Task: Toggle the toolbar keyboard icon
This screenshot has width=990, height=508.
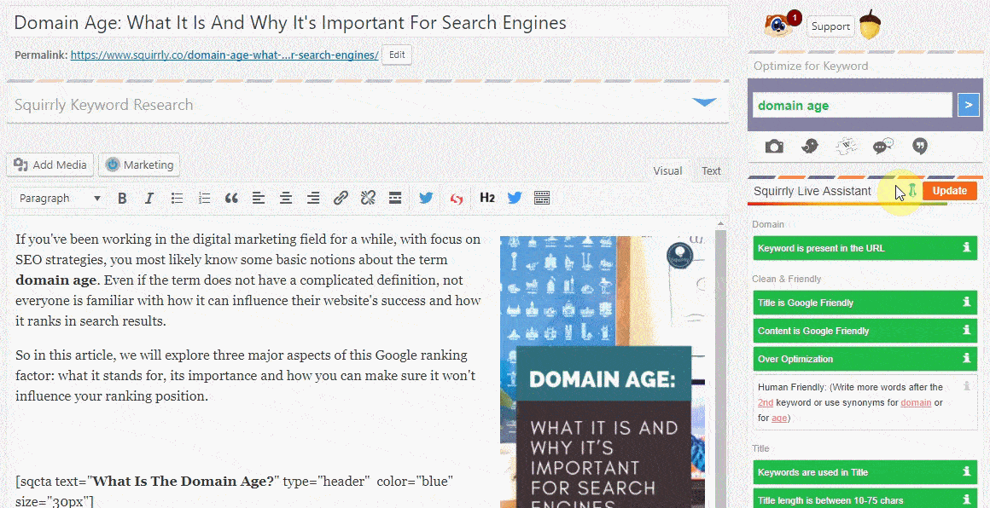Action: click(x=542, y=198)
